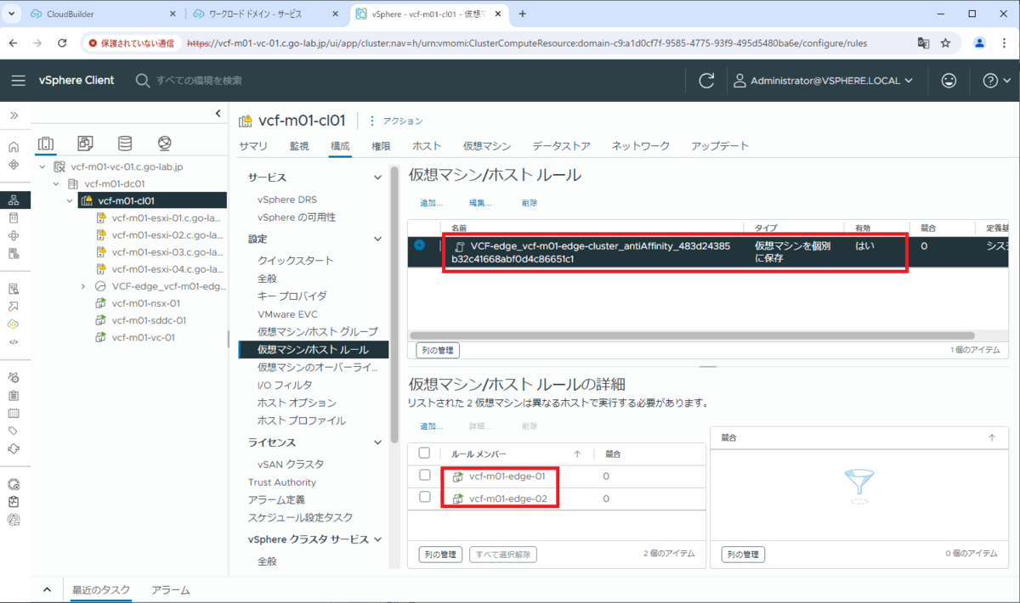The height and width of the screenshot is (603, 1020).
Task: Click 削除 above the rules table
Action: click(x=530, y=203)
